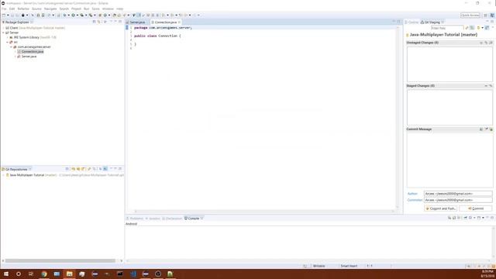Close the Connection.java editor tab
The image size is (496, 279).
coord(179,22)
